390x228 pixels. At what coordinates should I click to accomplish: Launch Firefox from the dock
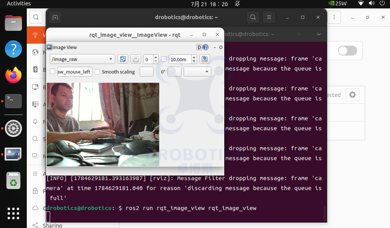(13, 75)
